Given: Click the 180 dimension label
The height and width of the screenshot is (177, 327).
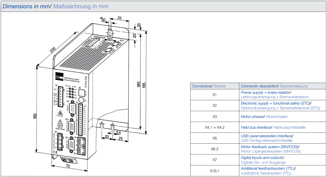Looking at the screenshot, I should tap(138, 84).
